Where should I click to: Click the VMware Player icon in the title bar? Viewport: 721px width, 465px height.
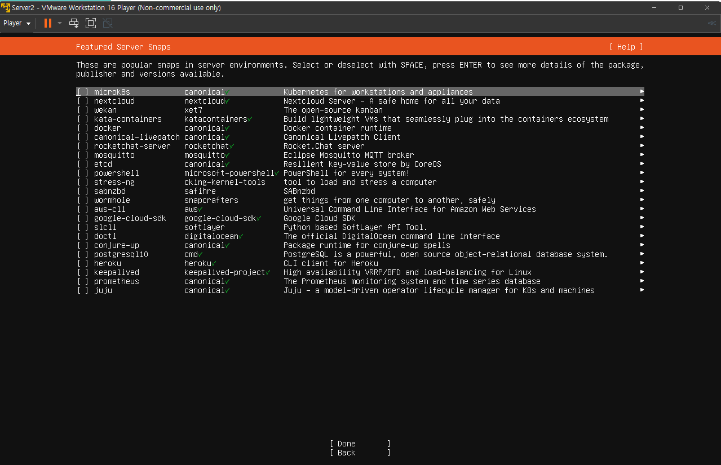pyautogui.click(x=6, y=8)
